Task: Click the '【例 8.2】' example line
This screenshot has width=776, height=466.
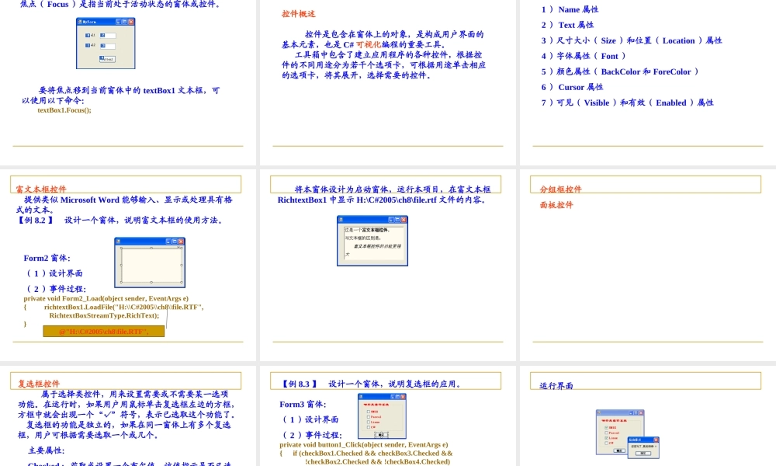Action: point(120,220)
